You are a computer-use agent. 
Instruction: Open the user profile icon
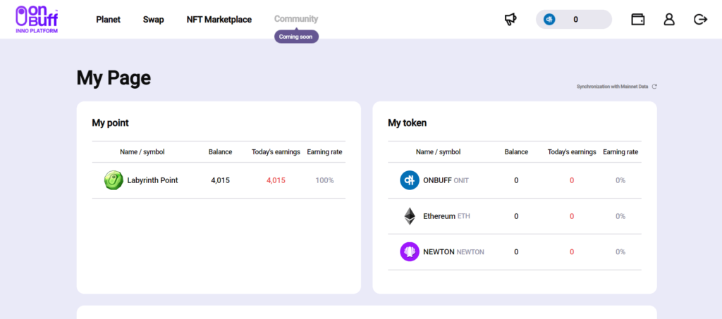(x=669, y=20)
